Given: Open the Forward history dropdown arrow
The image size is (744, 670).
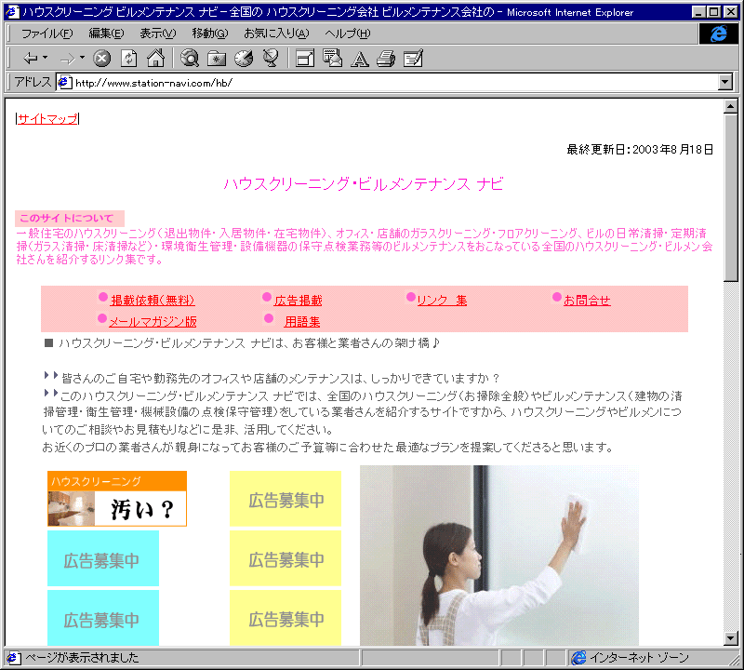Looking at the screenshot, I should tap(82, 58).
